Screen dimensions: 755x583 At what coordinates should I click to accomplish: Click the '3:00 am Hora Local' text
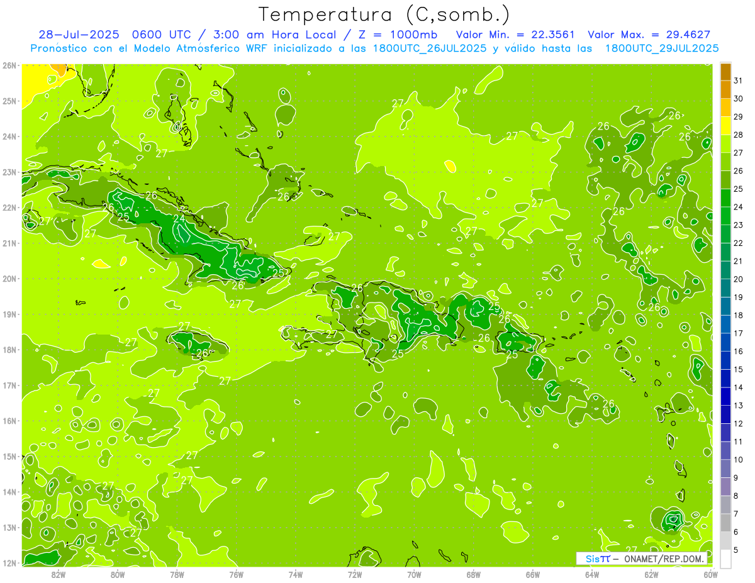coord(274,35)
